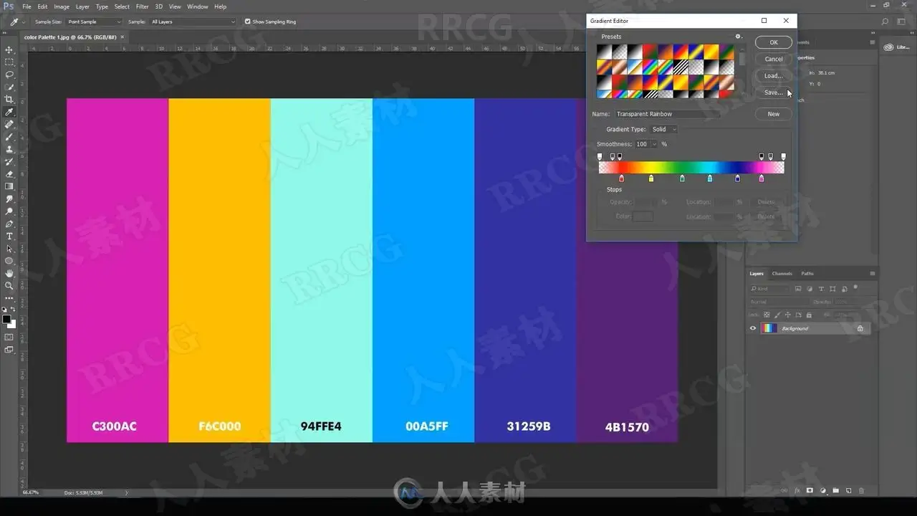The height and width of the screenshot is (516, 917).
Task: Toggle the Show Sampling Ring checkbox
Action: [248, 21]
